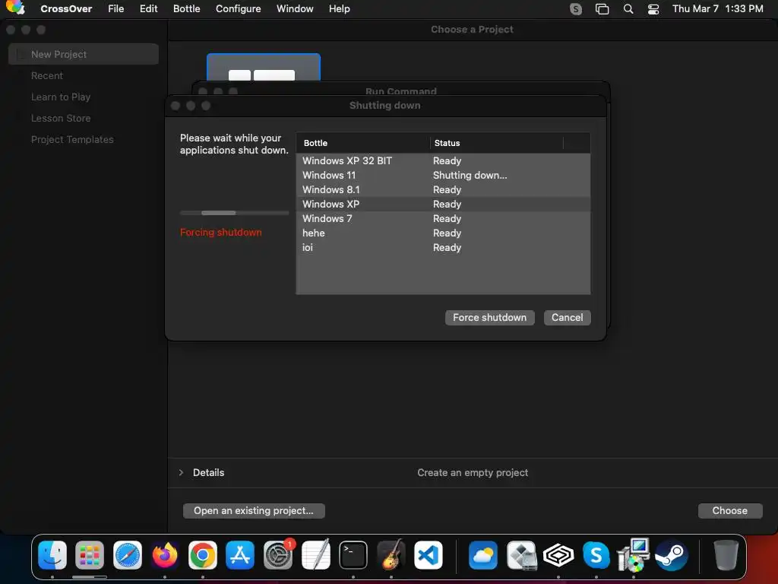Screen dimensions: 778x584
Task: Click the Bottle column header
Action: coord(363,143)
